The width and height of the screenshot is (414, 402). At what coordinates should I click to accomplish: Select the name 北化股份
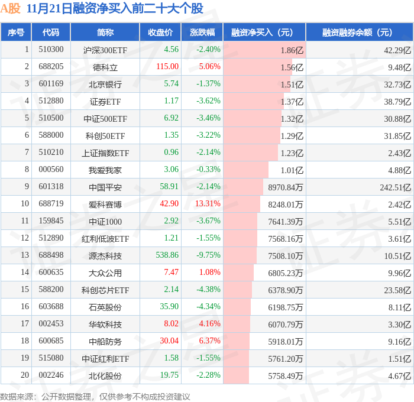click(x=105, y=376)
